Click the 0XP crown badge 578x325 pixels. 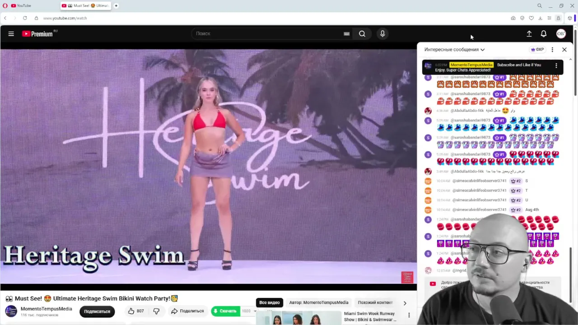point(537,50)
